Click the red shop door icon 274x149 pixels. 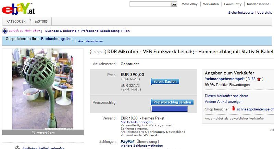point(234,108)
